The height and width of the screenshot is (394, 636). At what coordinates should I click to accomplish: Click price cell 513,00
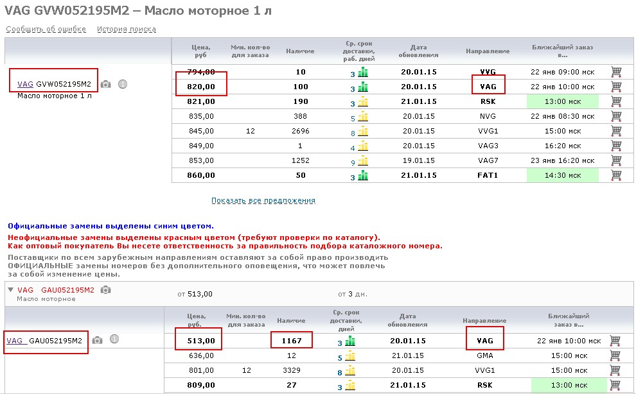pyautogui.click(x=201, y=341)
